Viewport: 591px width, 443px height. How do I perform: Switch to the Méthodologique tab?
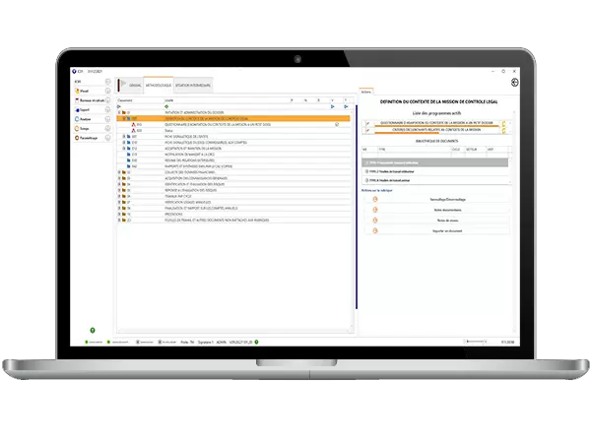[x=158, y=87]
